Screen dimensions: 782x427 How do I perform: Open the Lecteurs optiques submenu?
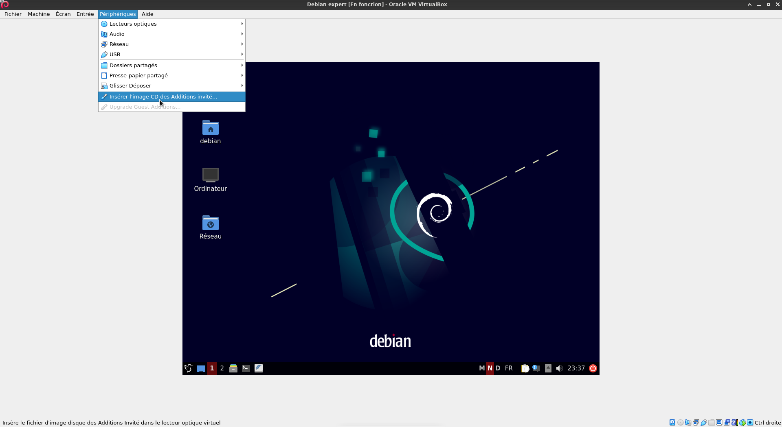click(x=171, y=24)
